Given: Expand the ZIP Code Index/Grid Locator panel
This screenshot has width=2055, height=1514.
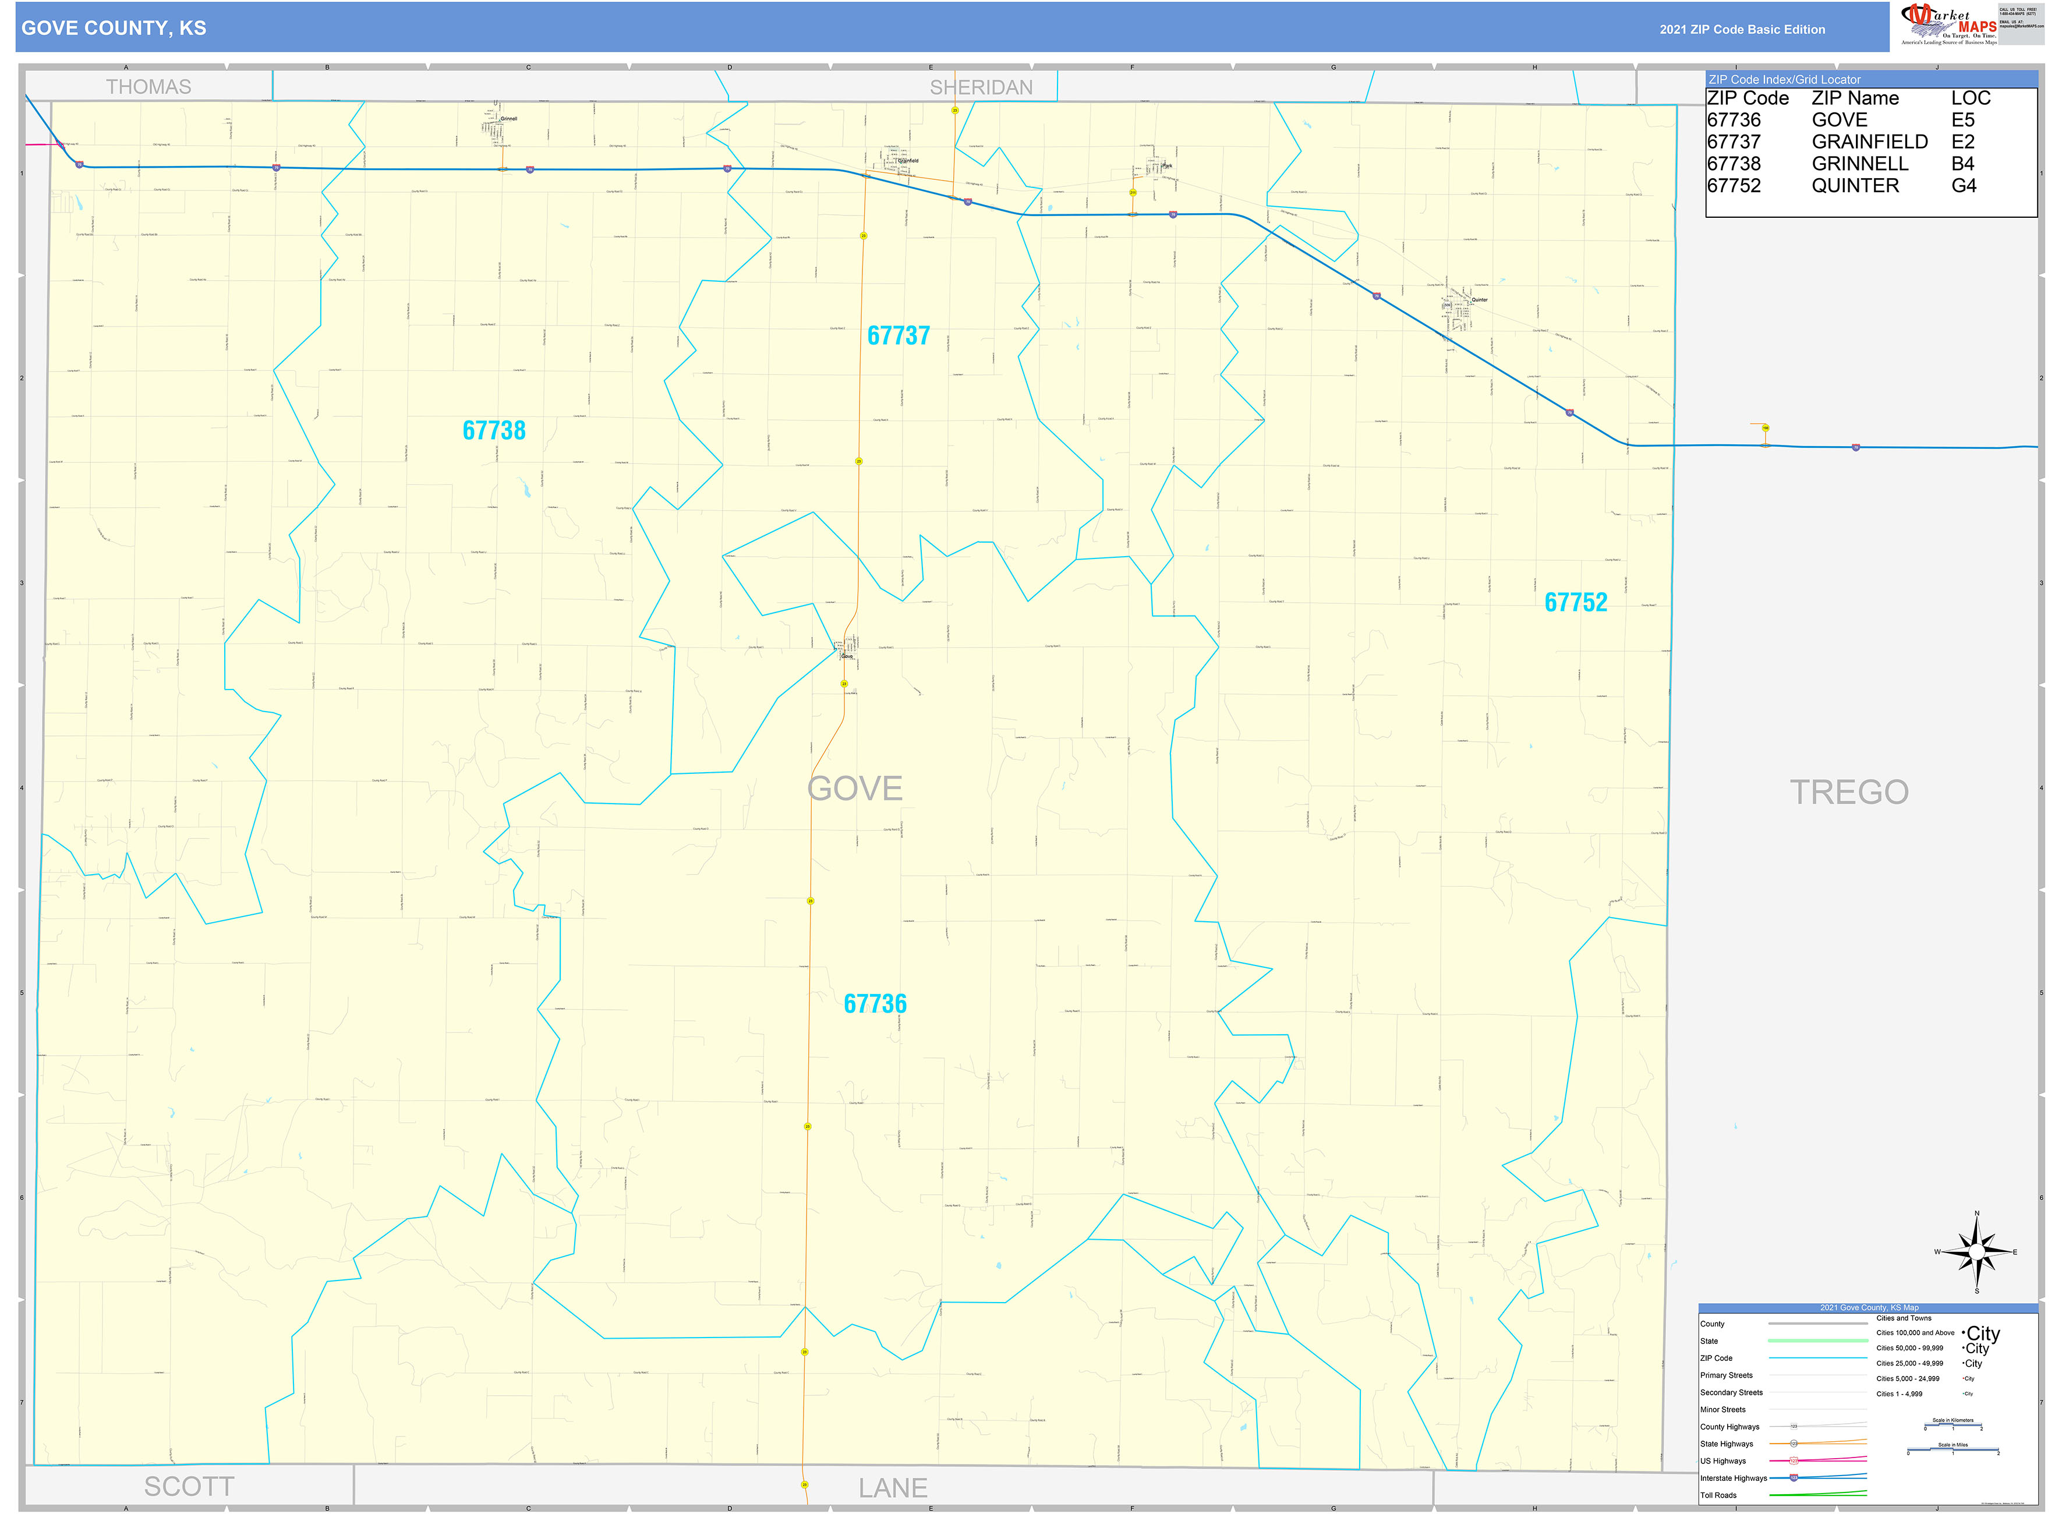Looking at the screenshot, I should coord(1787,79).
